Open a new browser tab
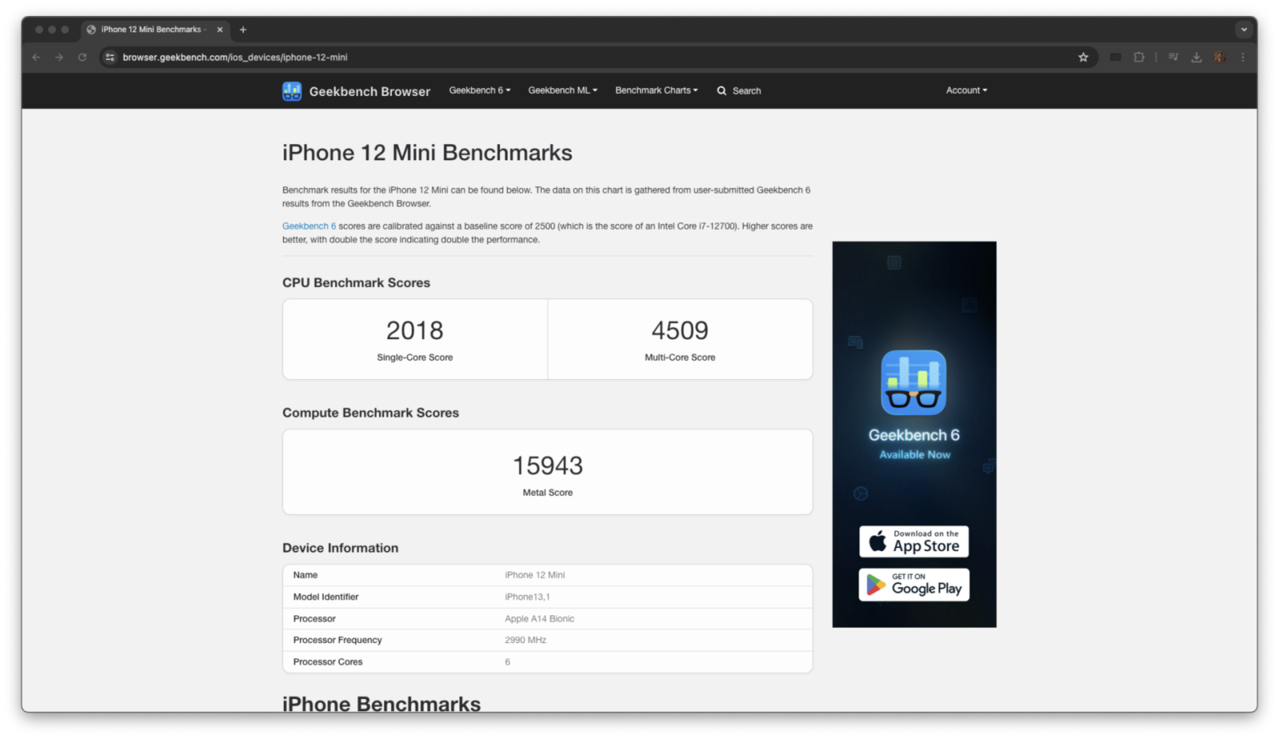Screen dimensions: 1279x739 [243, 30]
